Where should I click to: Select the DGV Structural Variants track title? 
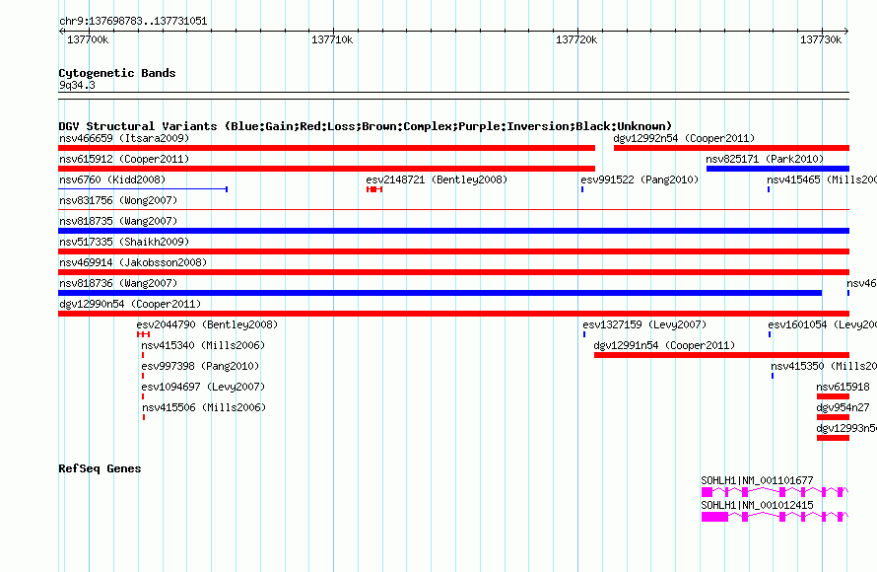[x=366, y=126]
